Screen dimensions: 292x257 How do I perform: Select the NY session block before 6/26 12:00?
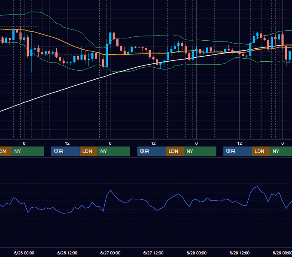pos(27,151)
